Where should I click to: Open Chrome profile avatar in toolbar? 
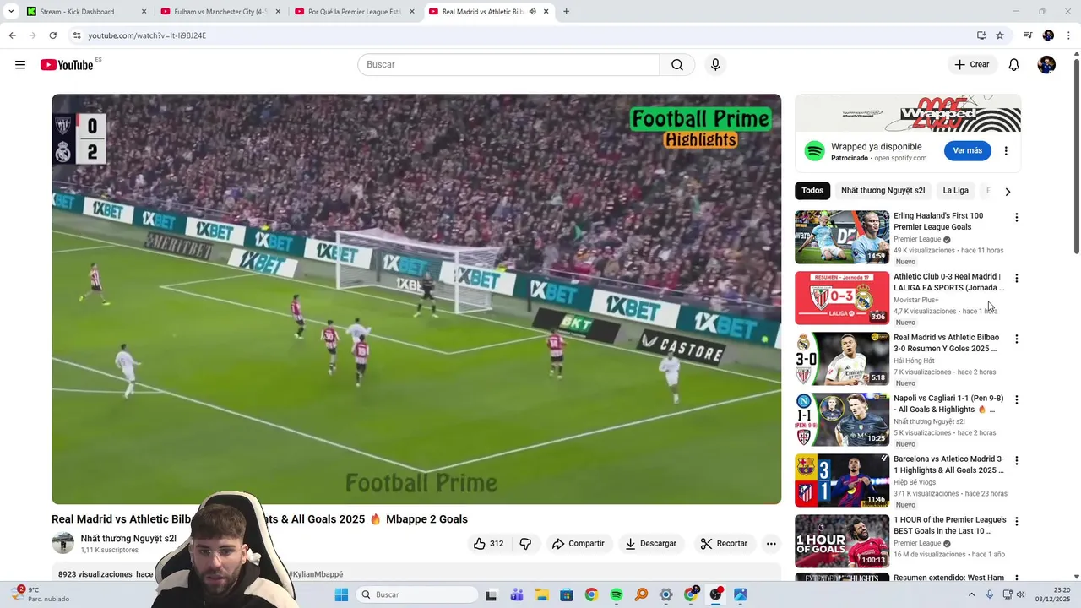1048,35
